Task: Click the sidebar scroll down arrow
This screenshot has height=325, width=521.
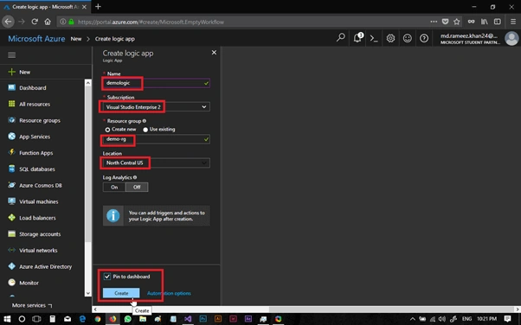Action: [88, 293]
